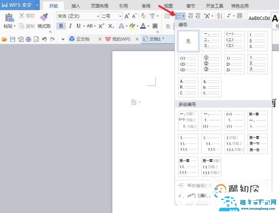Decrease font size with A- icon
The height and width of the screenshot is (213, 279).
click(x=135, y=16)
